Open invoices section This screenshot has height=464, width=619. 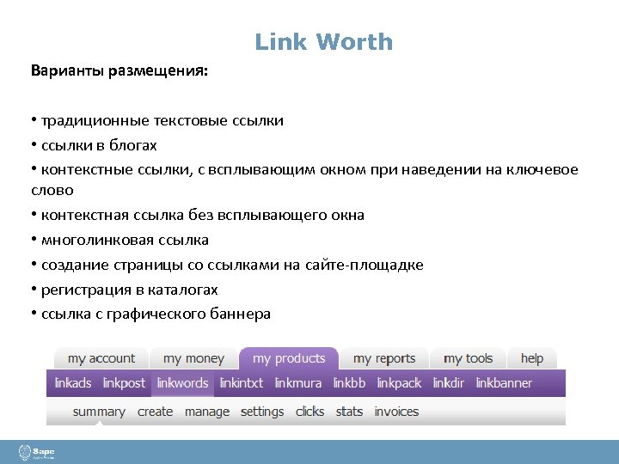[396, 412]
